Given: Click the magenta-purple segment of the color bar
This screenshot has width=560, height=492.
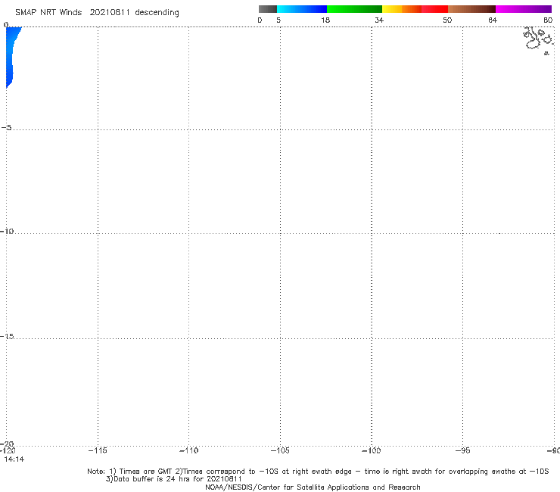Looking at the screenshot, I should pos(524,9).
